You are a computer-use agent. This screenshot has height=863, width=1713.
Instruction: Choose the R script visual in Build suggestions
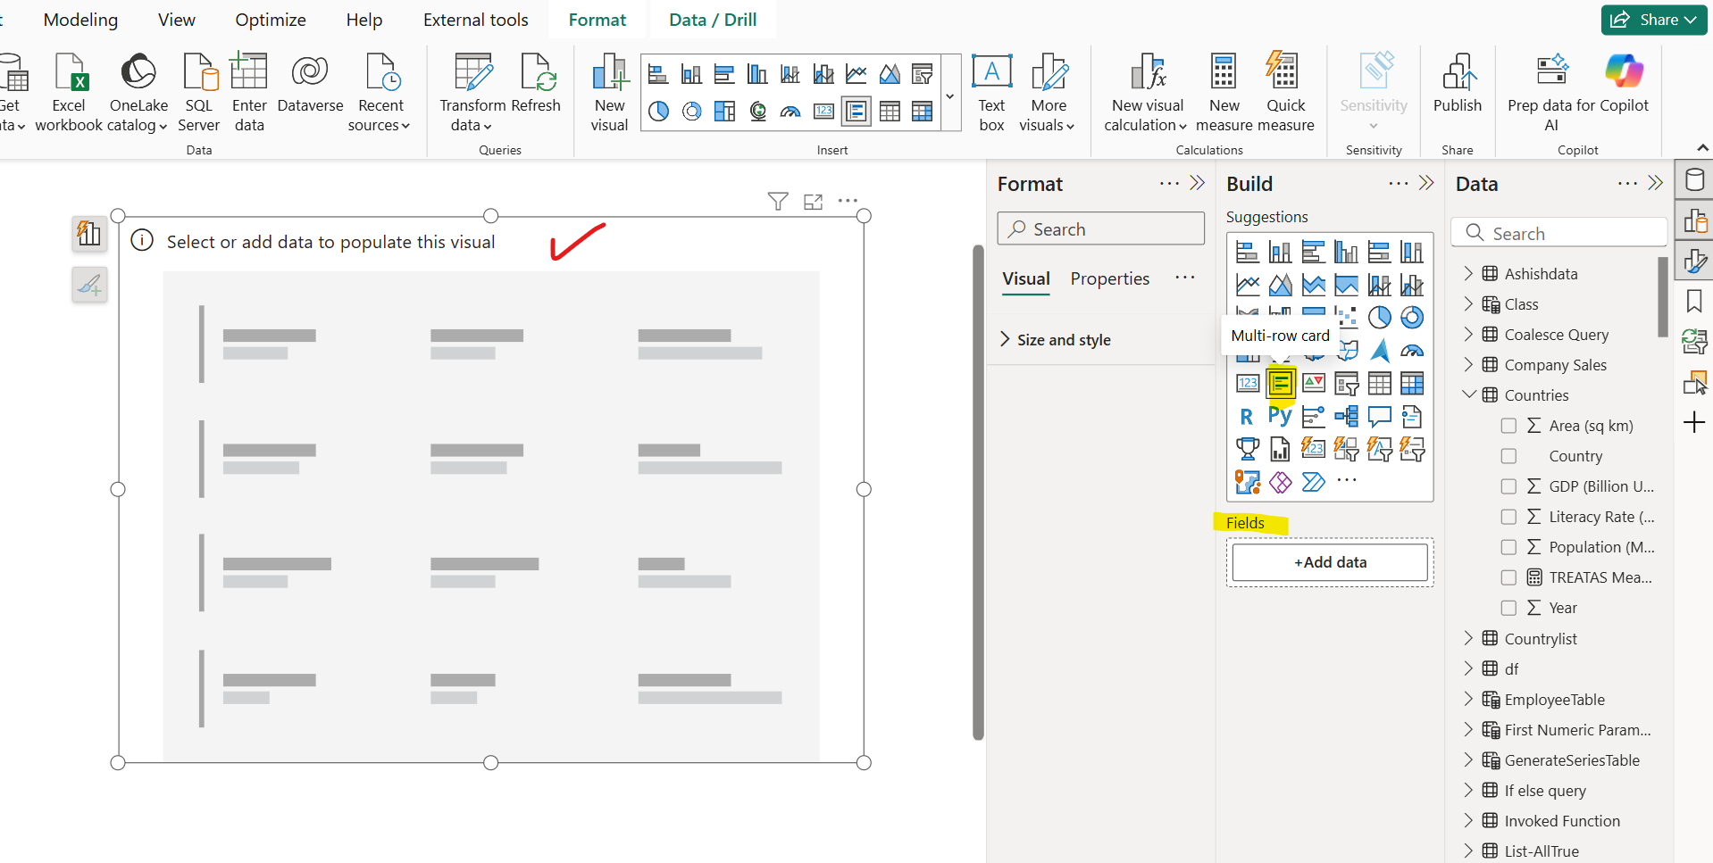coord(1248,416)
